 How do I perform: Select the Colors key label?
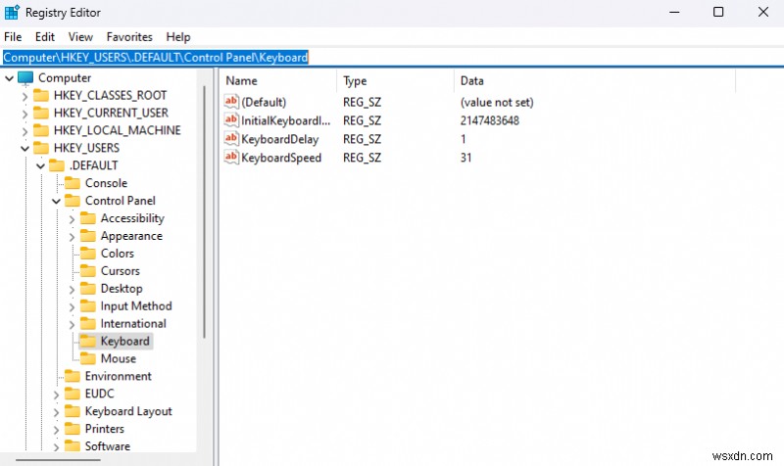pyautogui.click(x=118, y=254)
